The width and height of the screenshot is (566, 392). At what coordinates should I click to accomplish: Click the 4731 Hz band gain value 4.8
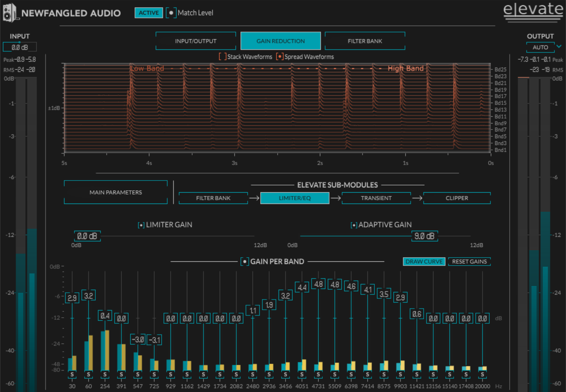click(318, 284)
